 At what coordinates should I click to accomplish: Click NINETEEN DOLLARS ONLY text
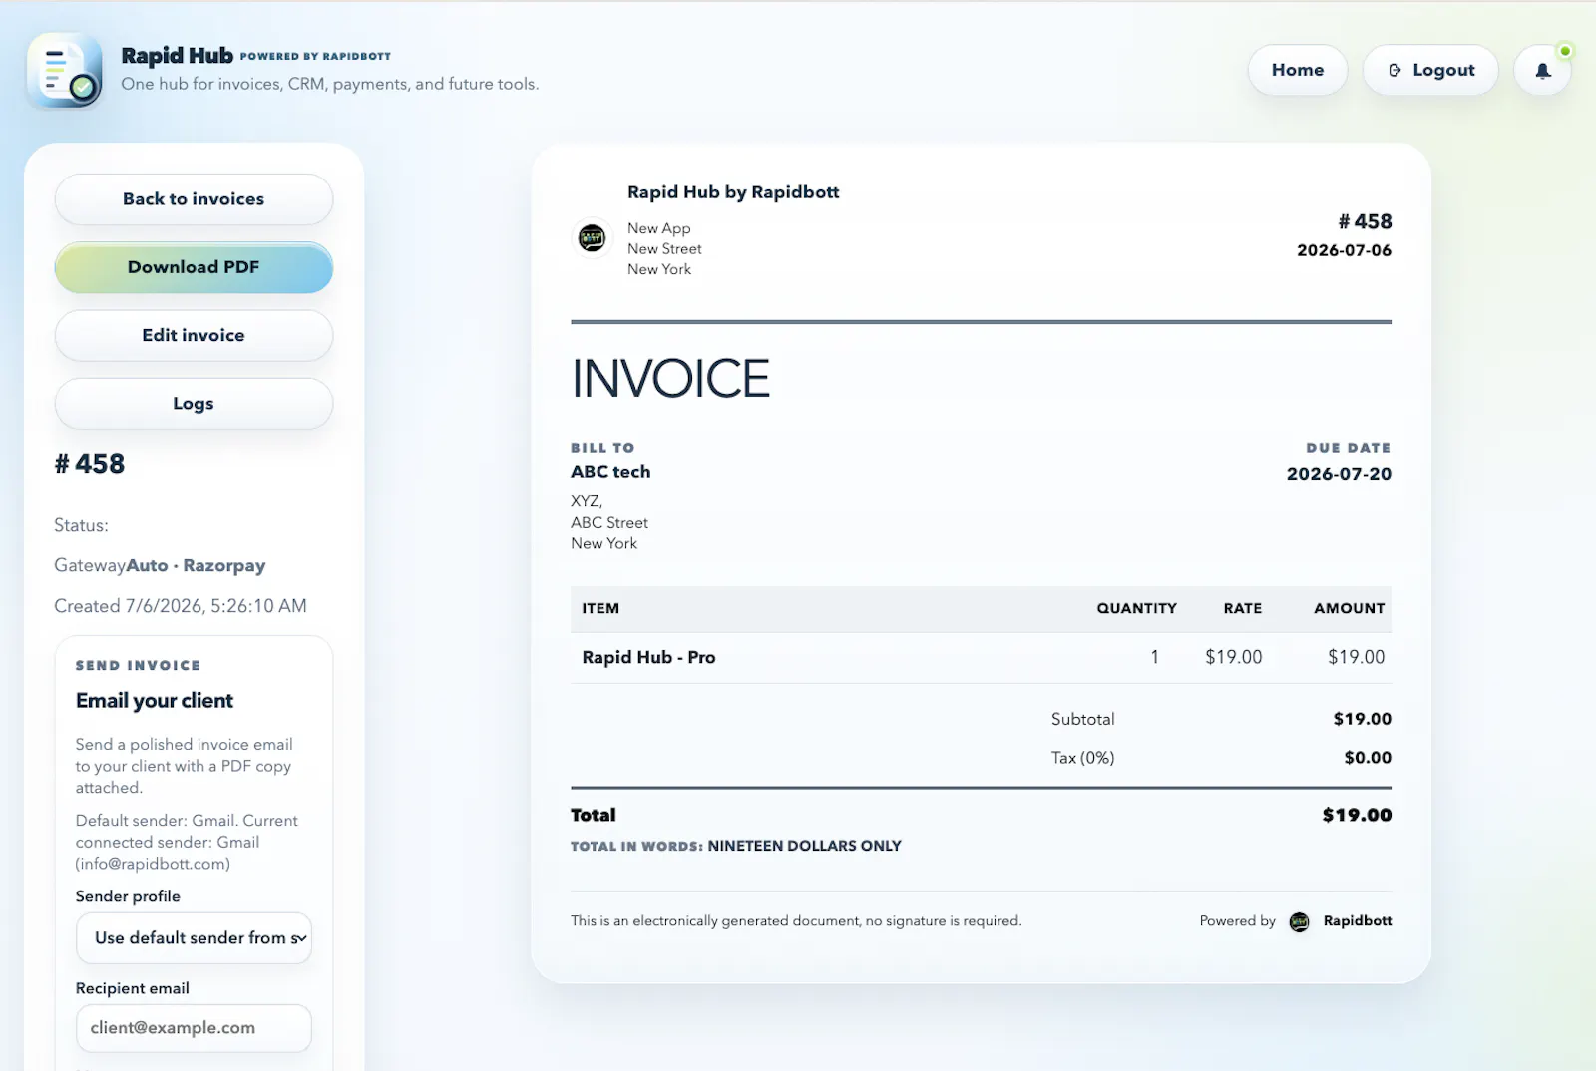click(804, 846)
